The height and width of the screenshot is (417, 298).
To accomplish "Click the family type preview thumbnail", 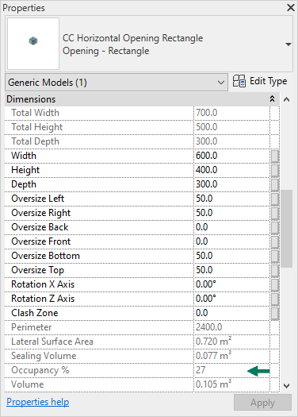I will click(33, 44).
